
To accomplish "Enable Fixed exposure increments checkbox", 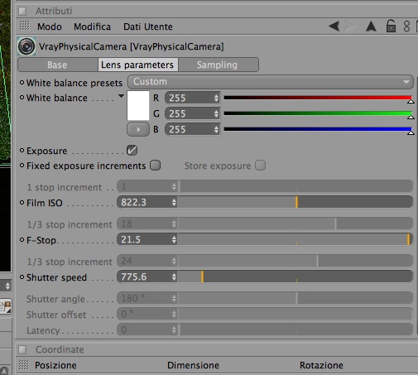I will click(155, 166).
